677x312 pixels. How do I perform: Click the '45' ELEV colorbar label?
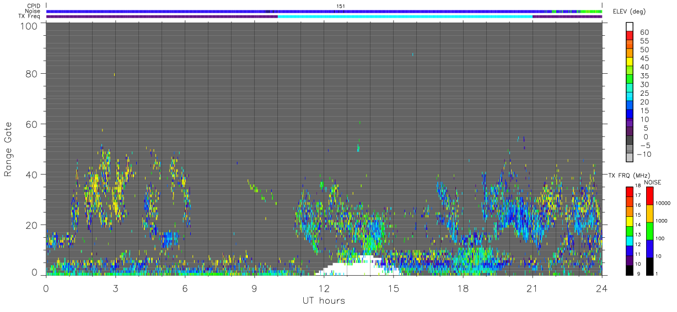coord(644,58)
